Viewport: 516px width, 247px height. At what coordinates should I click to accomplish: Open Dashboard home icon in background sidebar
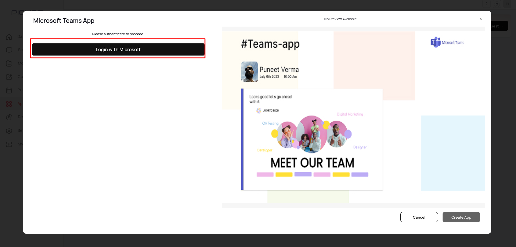9,36
